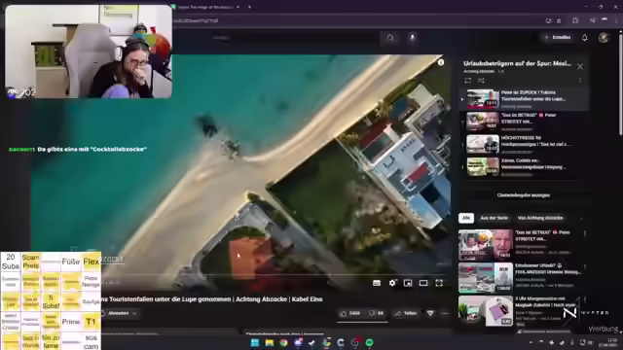Open YouTube player settings gear

click(x=392, y=283)
